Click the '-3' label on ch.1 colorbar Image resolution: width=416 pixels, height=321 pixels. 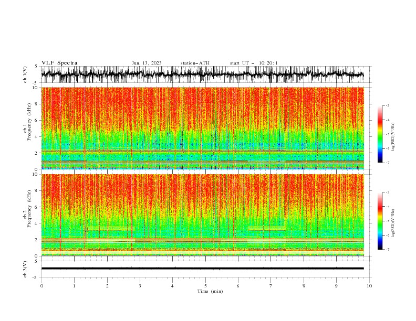click(x=387, y=105)
